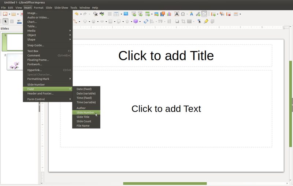Click the blue Master Slide icon
293x186 pixels.
point(126,14)
